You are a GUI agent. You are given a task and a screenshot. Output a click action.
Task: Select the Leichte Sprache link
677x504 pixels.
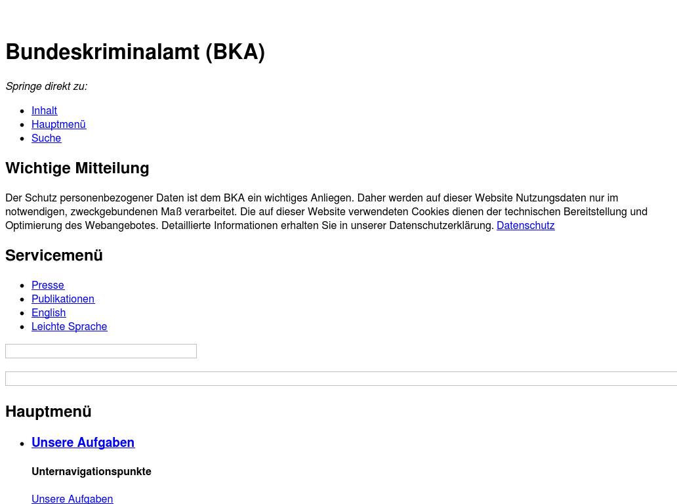click(x=69, y=326)
